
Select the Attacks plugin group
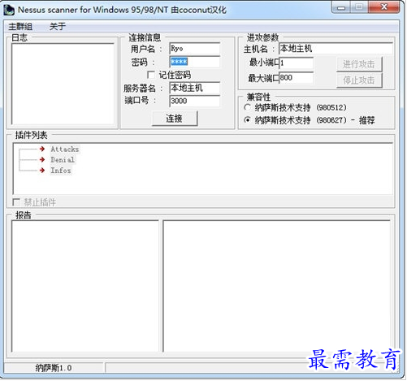click(x=65, y=149)
